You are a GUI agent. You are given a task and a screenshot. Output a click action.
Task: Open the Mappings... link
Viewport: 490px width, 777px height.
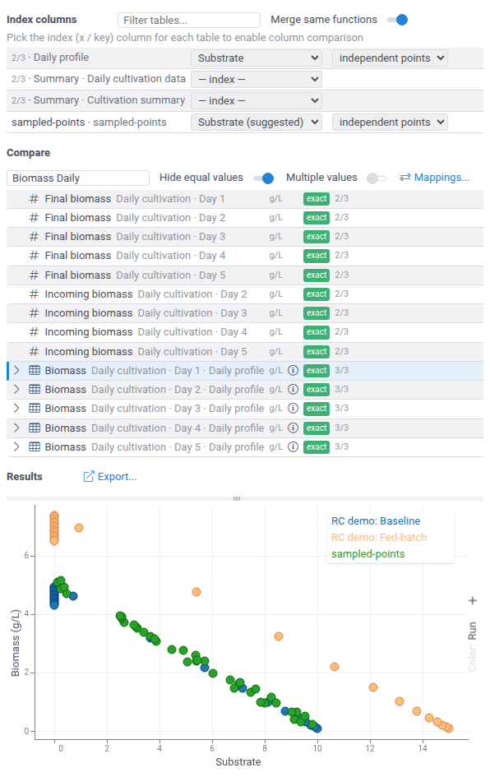coord(435,178)
